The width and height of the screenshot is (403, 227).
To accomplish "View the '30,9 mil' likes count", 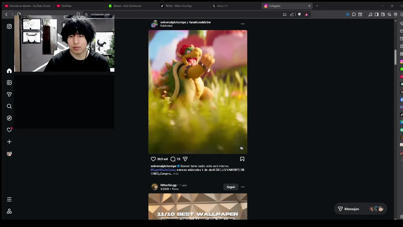I will (162, 159).
